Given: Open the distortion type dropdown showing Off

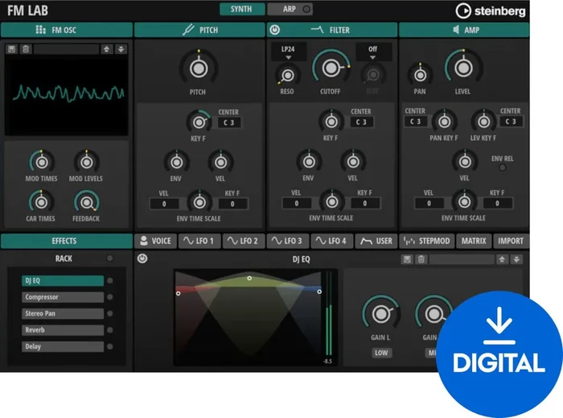Looking at the screenshot, I should point(372,52).
